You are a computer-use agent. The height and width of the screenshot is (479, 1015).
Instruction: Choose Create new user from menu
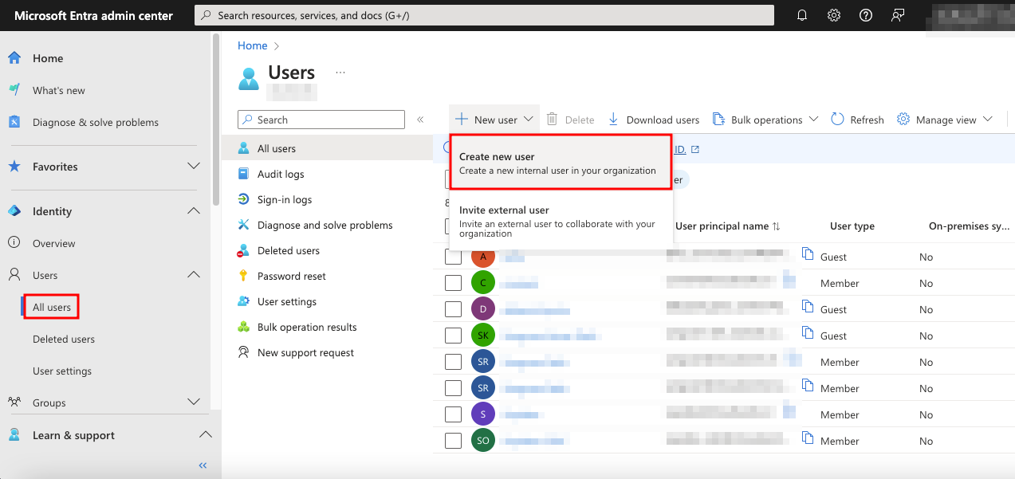(561, 163)
